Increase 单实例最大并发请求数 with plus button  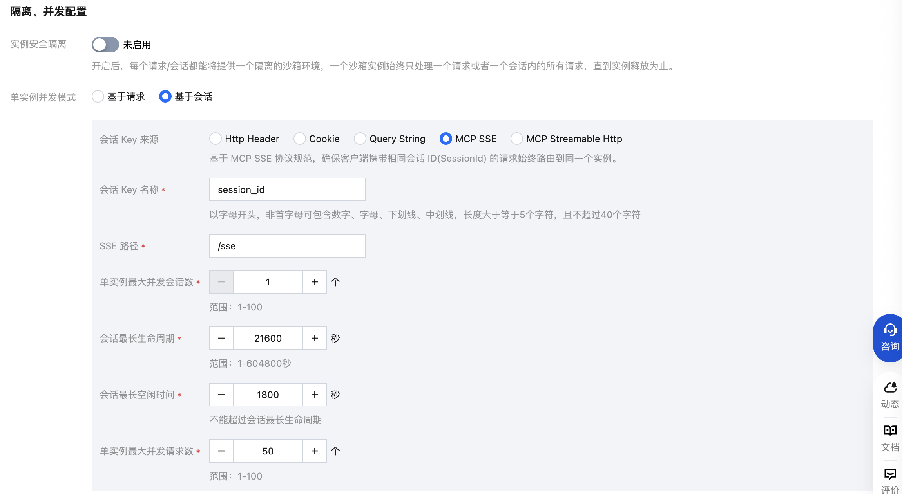pyautogui.click(x=314, y=451)
